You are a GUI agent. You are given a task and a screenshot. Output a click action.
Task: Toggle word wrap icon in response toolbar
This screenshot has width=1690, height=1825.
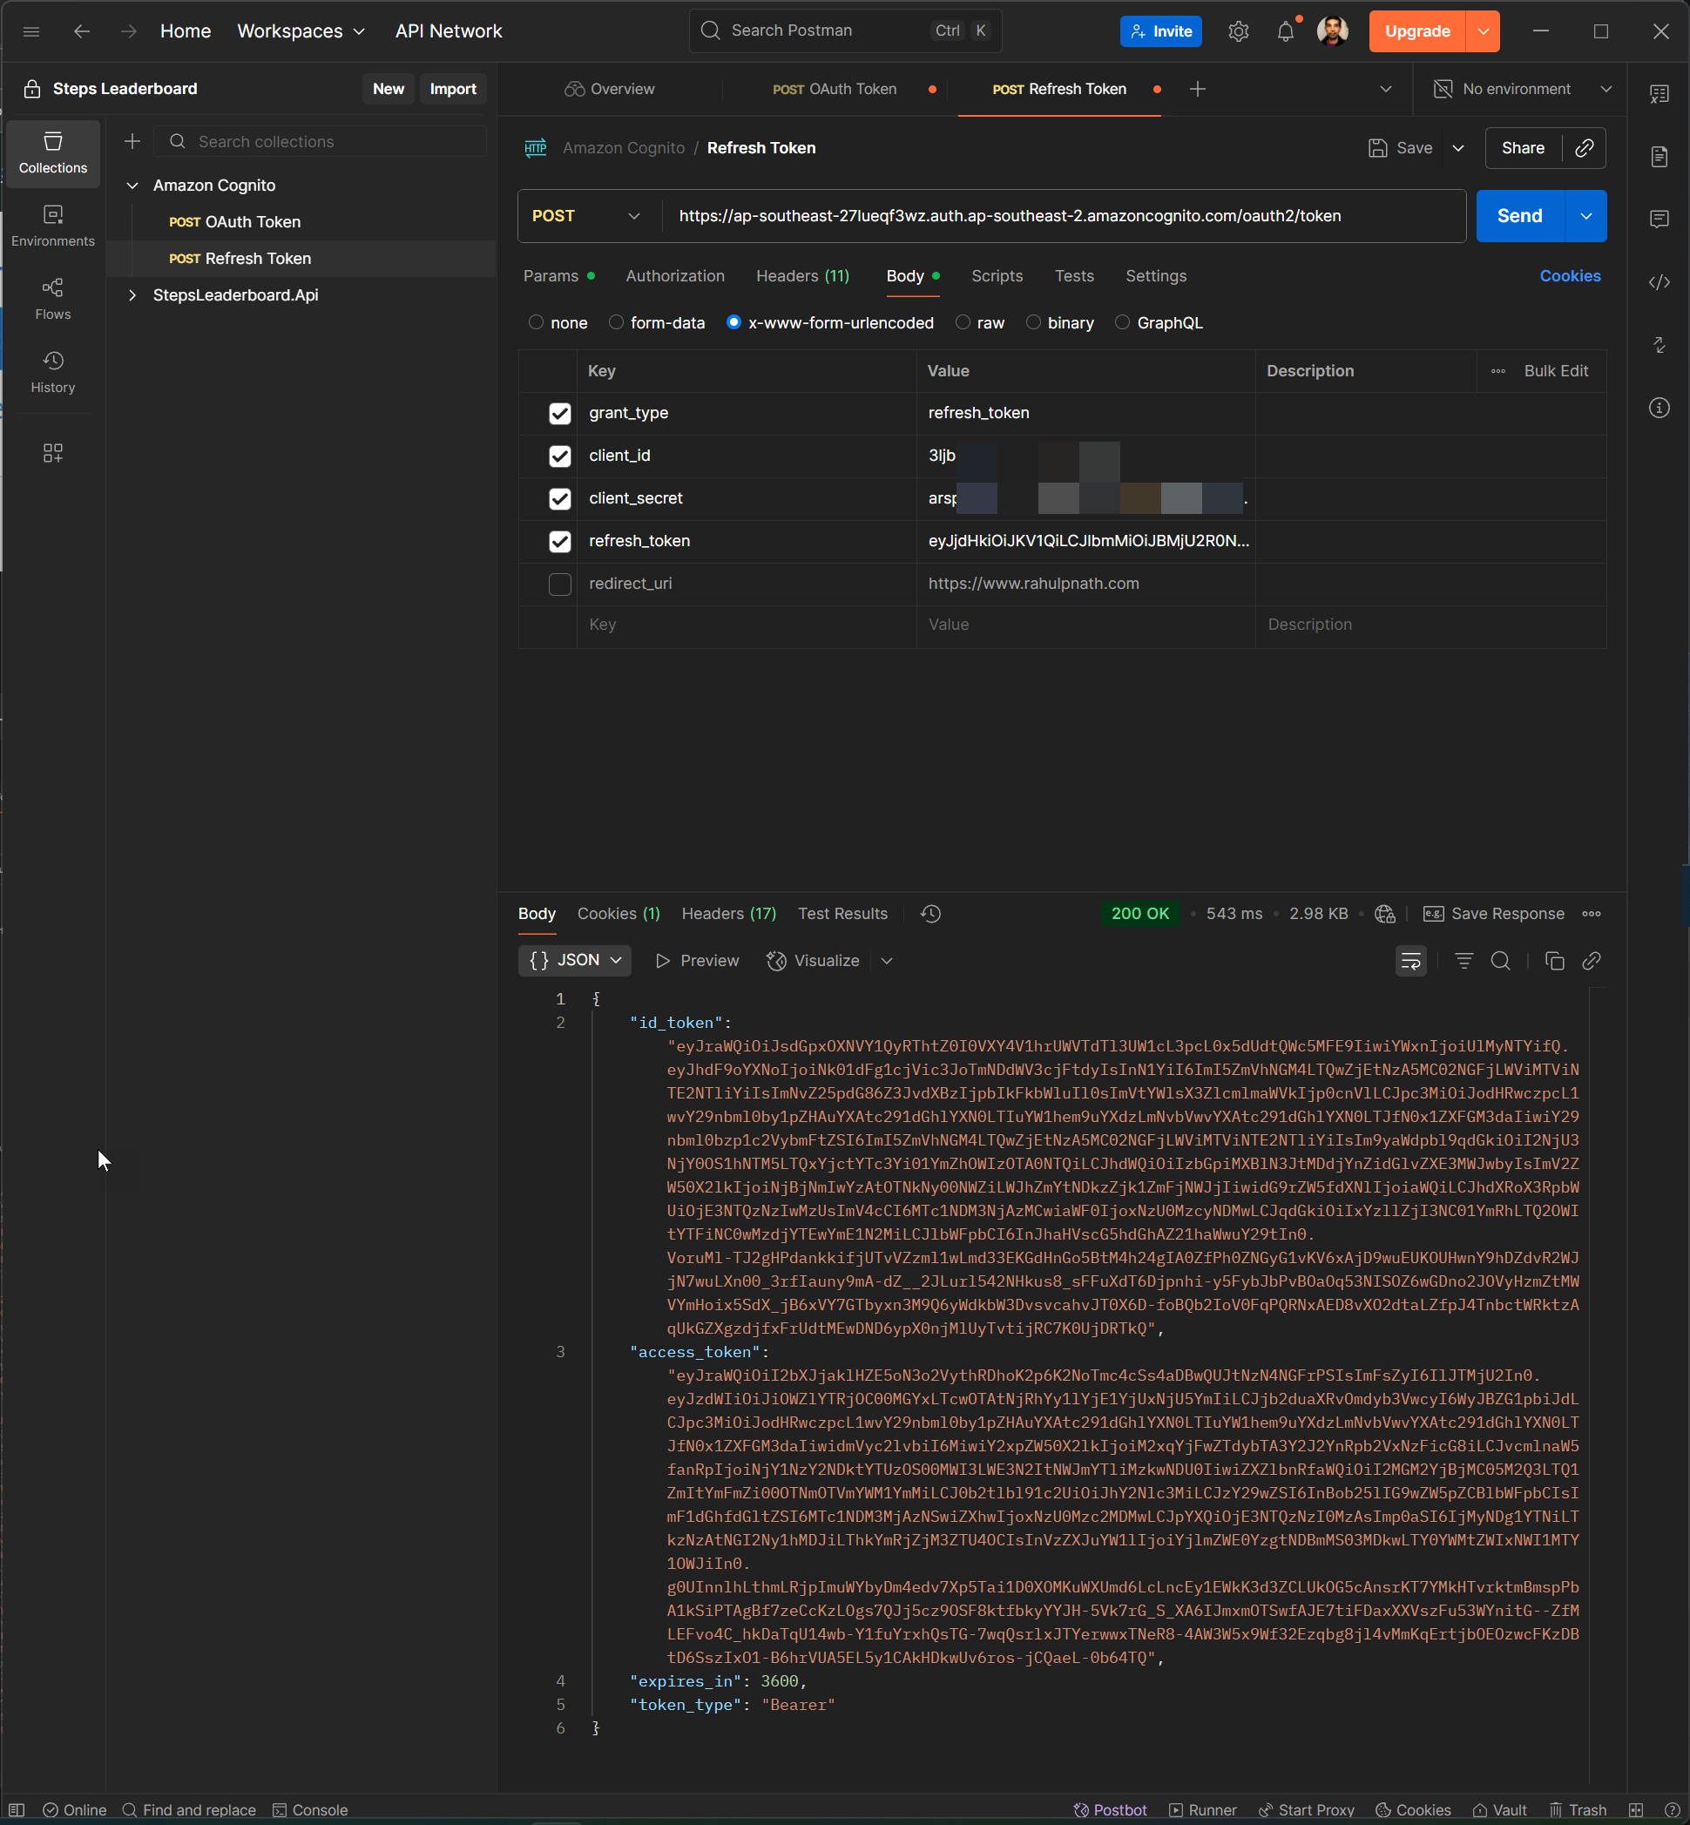1410,960
